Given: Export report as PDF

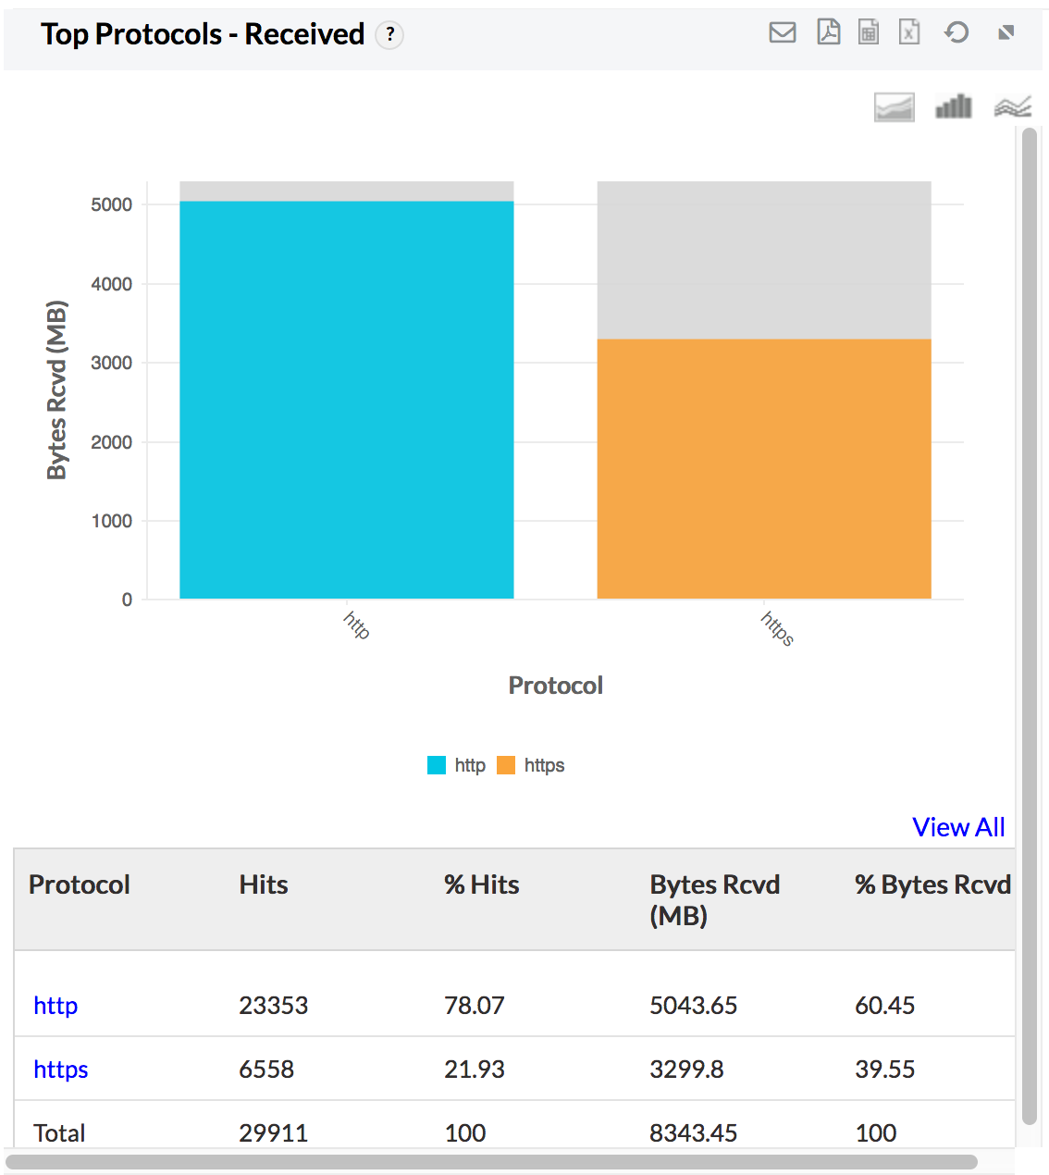Looking at the screenshot, I should 828,33.
